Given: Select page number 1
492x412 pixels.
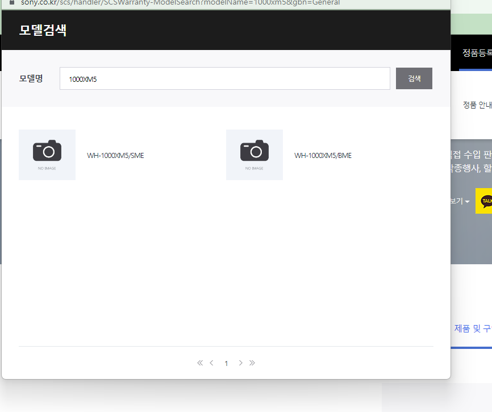Looking at the screenshot, I should (x=226, y=363).
